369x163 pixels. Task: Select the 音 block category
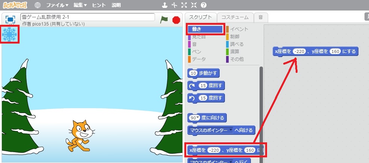click(x=193, y=44)
